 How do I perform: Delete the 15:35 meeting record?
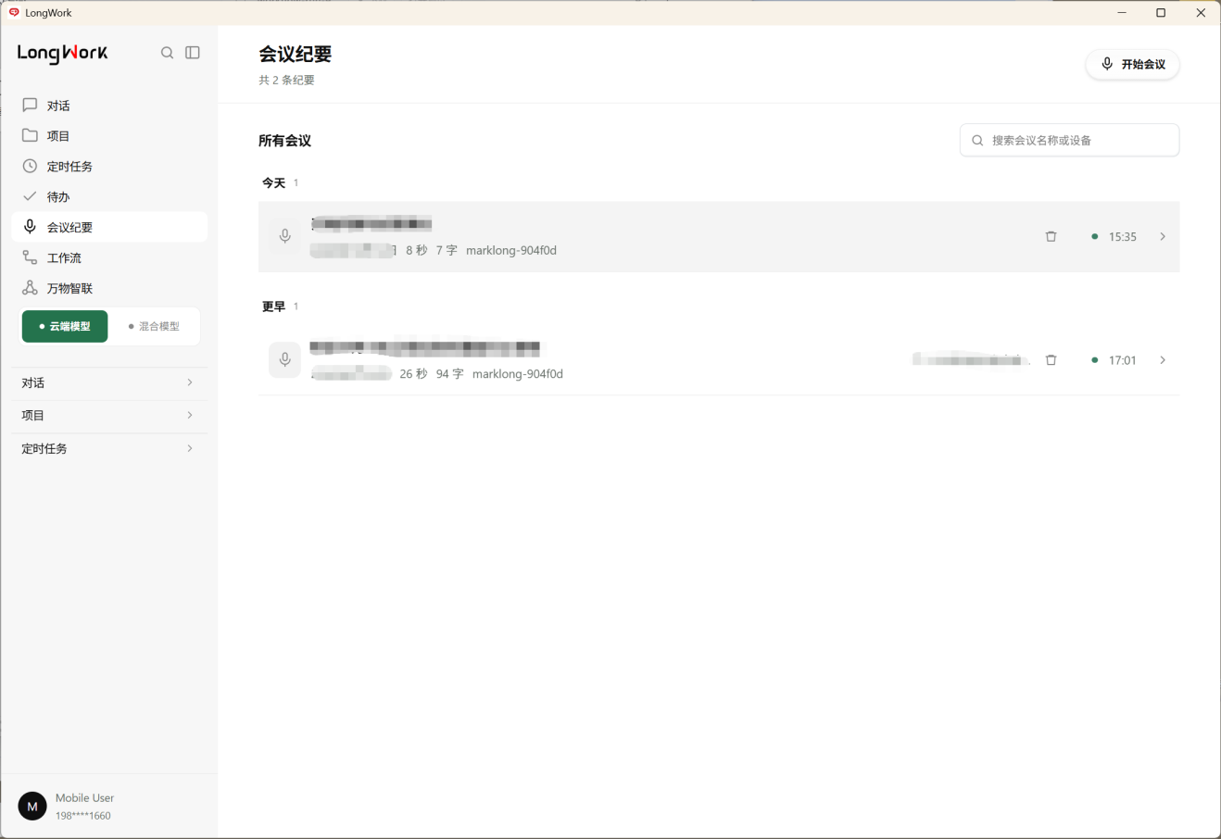1051,236
